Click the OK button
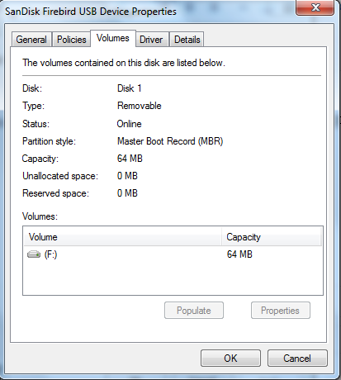Viewport: 341px width, 380px height. 230,359
